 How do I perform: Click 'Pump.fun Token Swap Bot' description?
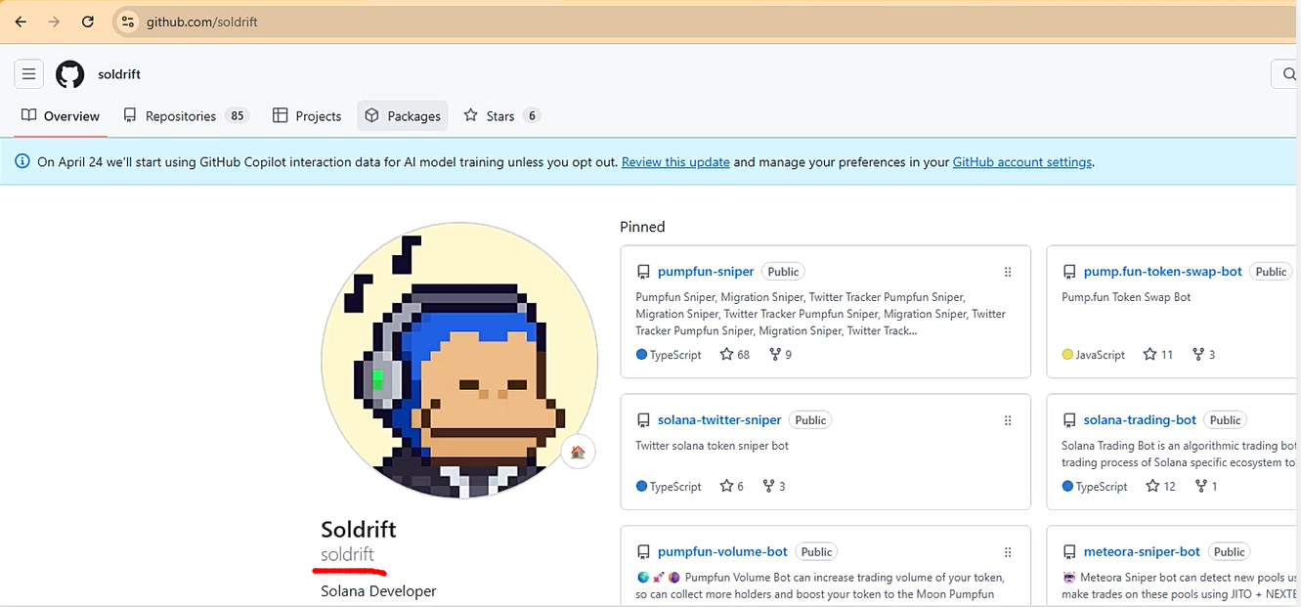pyautogui.click(x=1126, y=297)
